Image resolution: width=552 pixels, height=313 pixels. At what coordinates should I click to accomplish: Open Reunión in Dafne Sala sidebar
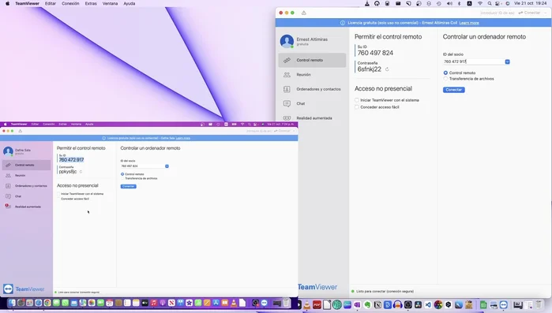tap(26, 175)
